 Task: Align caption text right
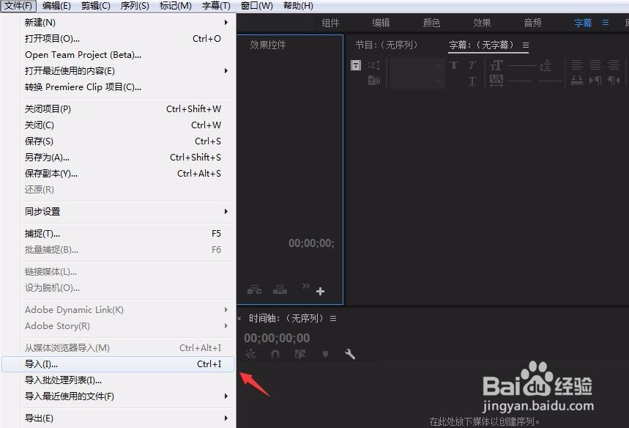pyautogui.click(x=614, y=64)
